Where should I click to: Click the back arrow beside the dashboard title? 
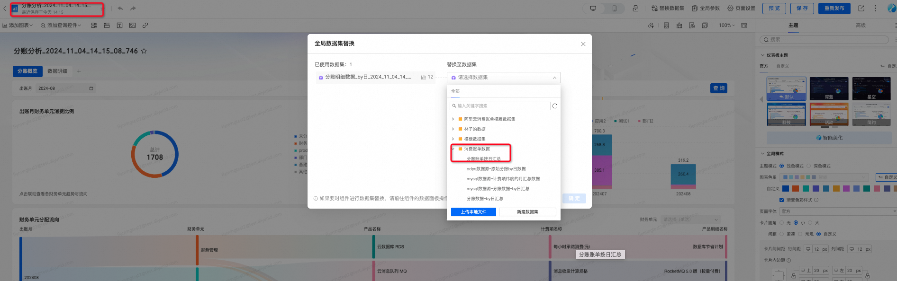[x=5, y=9]
